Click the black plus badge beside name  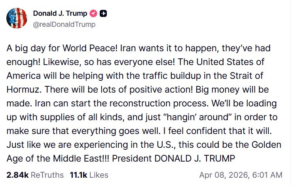(x=103, y=13)
